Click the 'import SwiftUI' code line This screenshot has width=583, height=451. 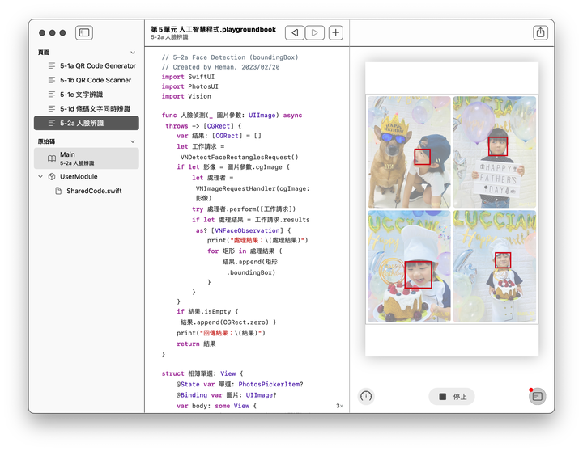tap(188, 77)
